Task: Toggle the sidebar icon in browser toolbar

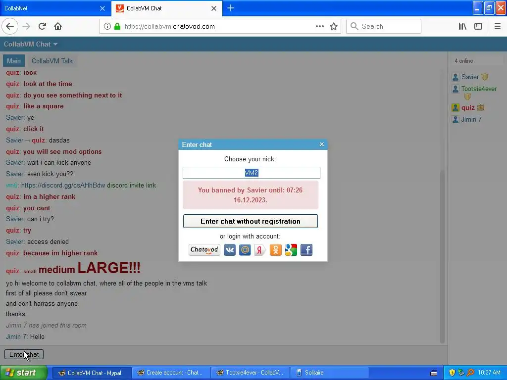Action: pos(478,27)
